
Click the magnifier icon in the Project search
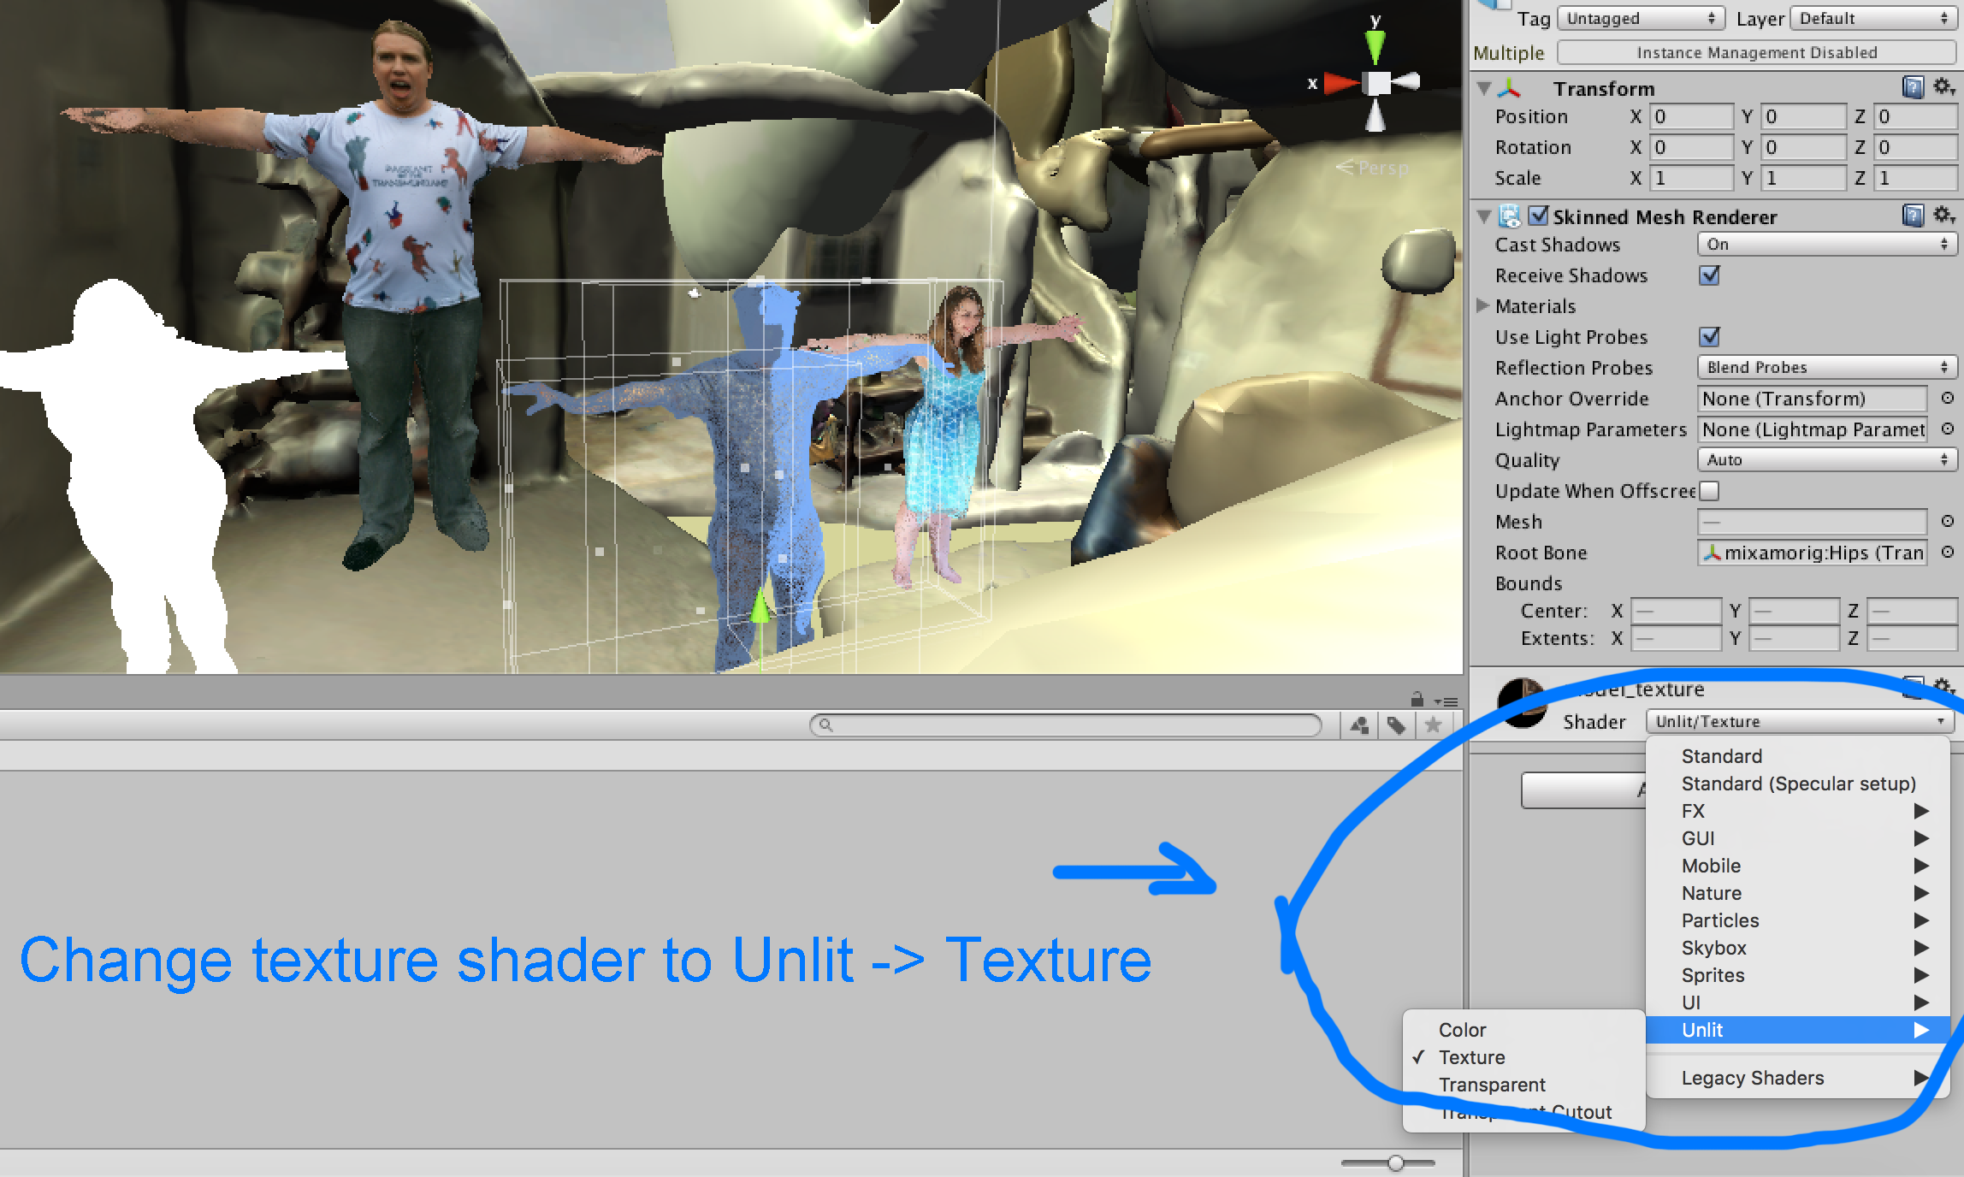coord(825,725)
